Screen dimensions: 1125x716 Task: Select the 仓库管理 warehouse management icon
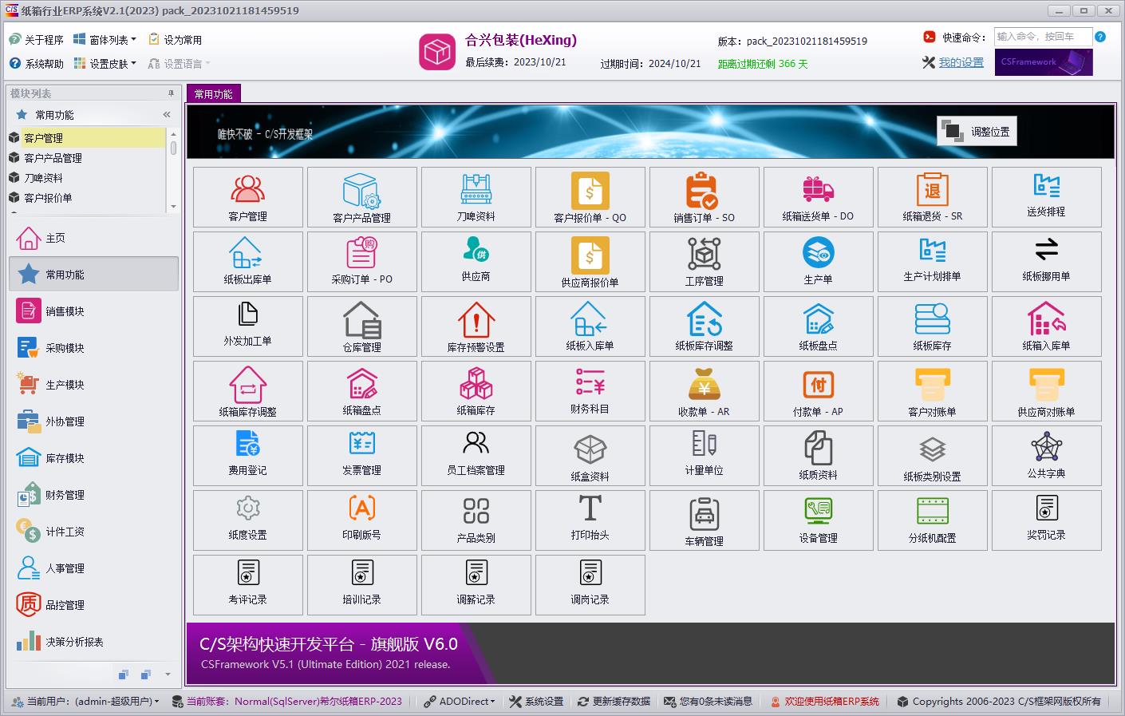361,326
